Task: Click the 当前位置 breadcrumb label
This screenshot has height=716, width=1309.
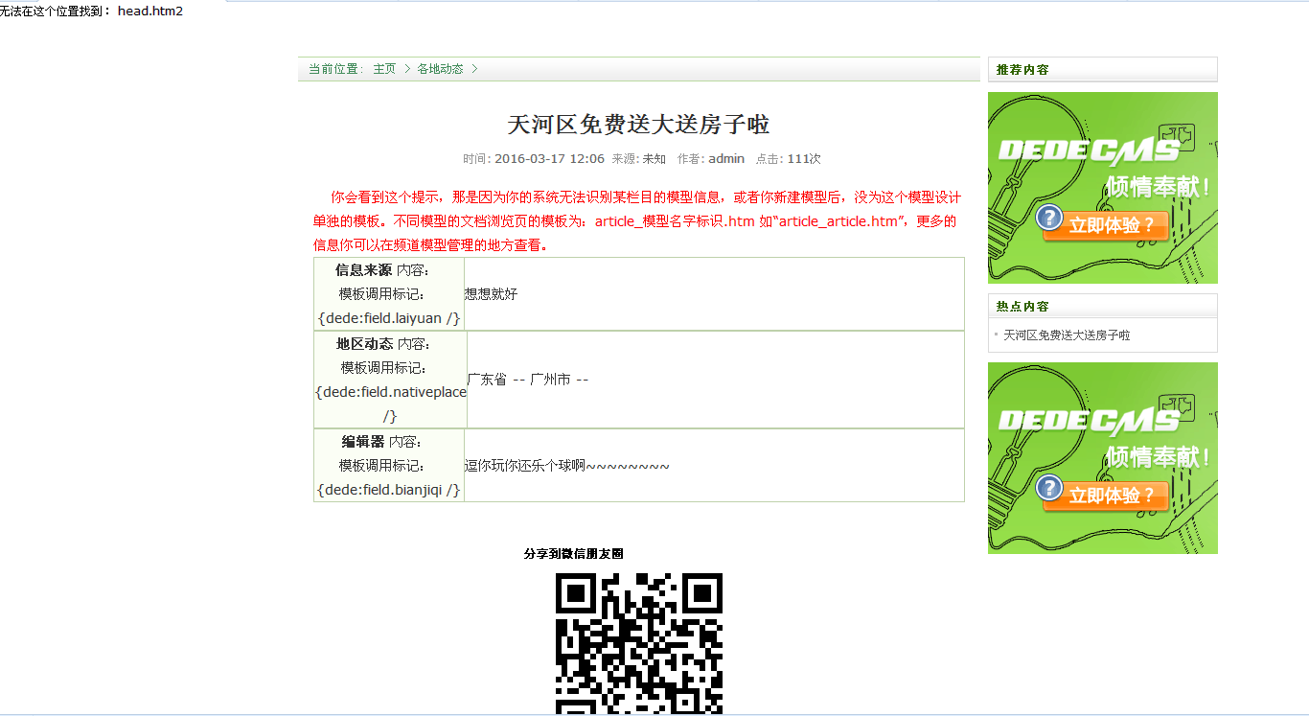Action: 335,69
